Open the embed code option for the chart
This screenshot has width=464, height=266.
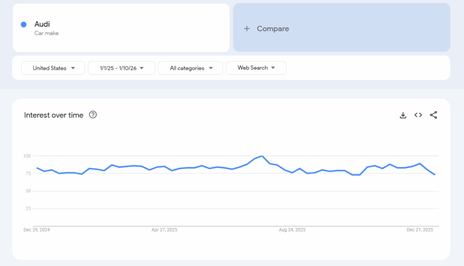[418, 115]
